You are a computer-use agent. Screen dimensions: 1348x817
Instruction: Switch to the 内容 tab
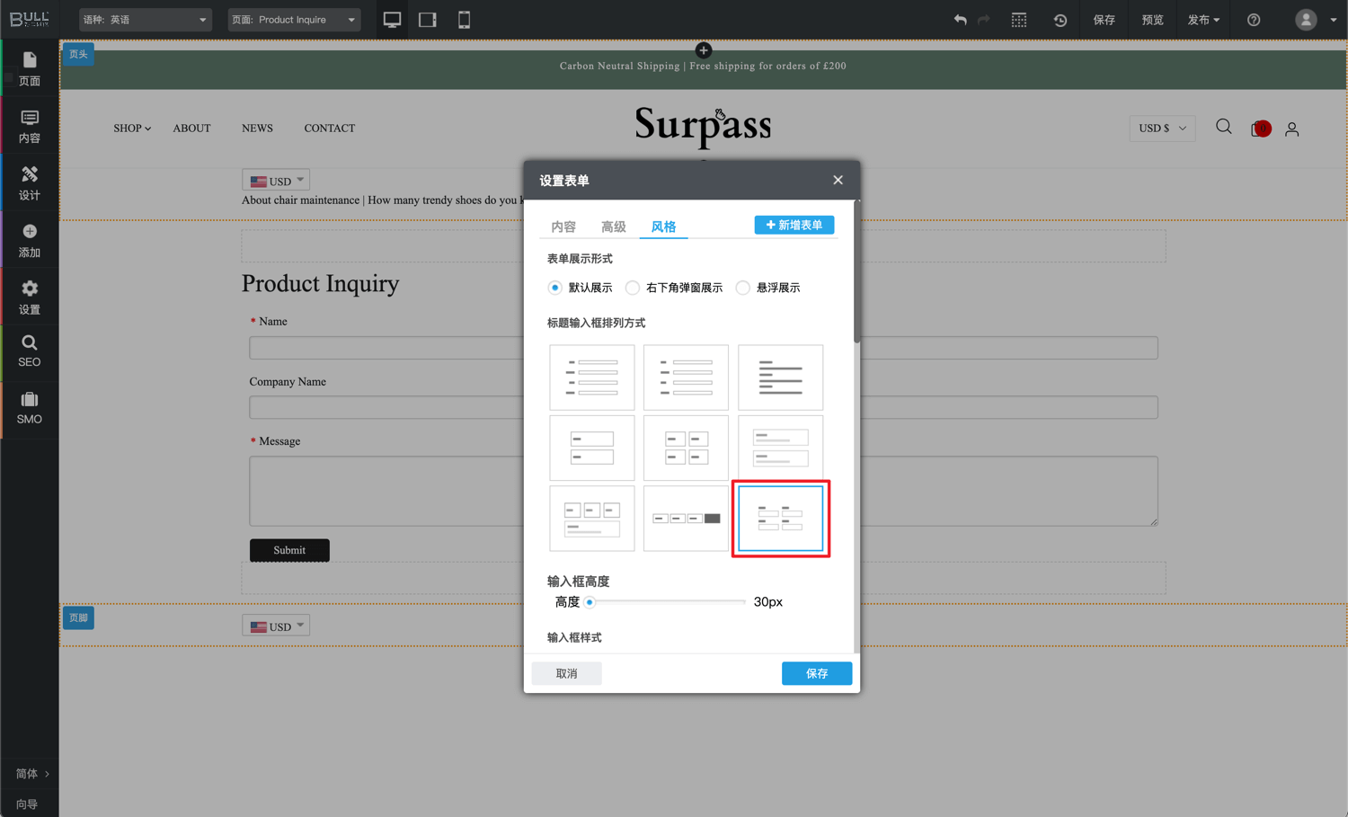563,226
